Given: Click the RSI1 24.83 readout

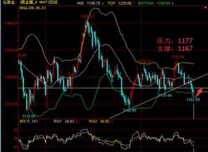Looking at the screenshot, I should [64, 122].
